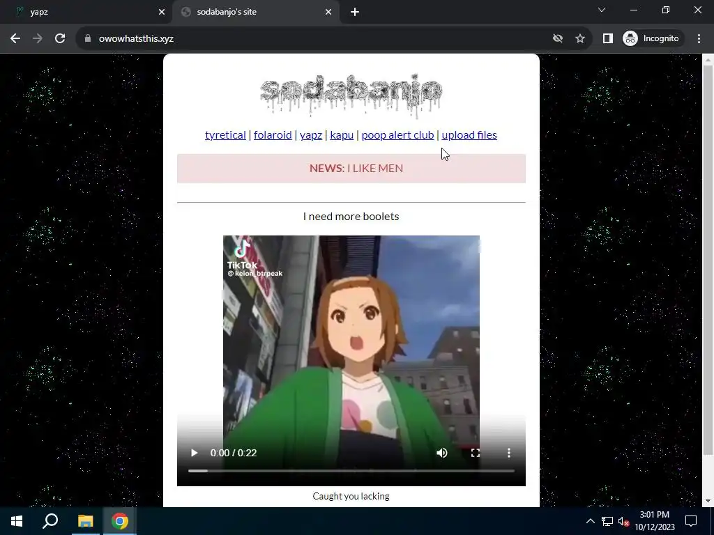
Task: Click the scrollbar down arrow
Action: [x=708, y=501]
